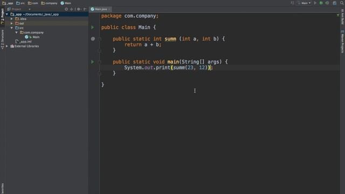Click the green inspection status checkmark
The width and height of the screenshot is (345, 194).
pyautogui.click(x=338, y=15)
